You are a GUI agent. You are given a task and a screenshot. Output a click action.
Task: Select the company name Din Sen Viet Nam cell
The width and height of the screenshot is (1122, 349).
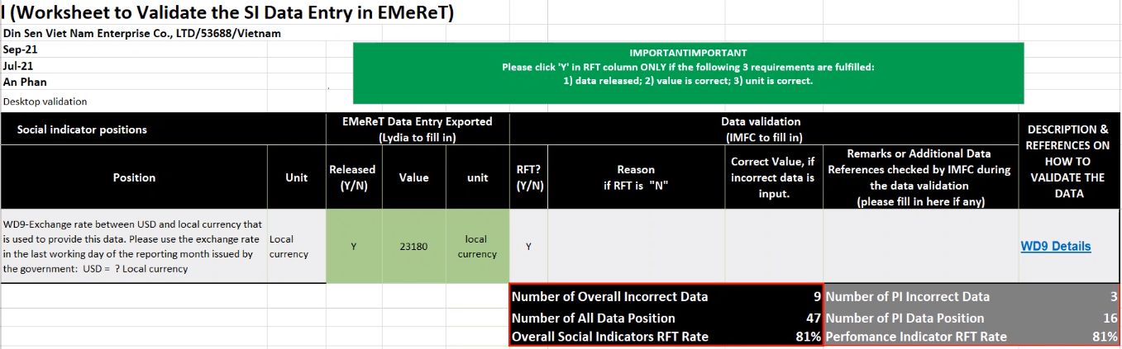pos(142,34)
